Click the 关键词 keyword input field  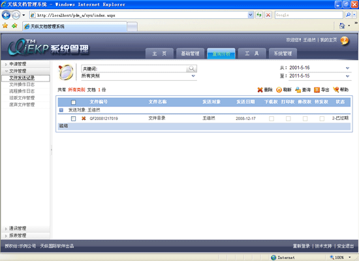click(134, 69)
